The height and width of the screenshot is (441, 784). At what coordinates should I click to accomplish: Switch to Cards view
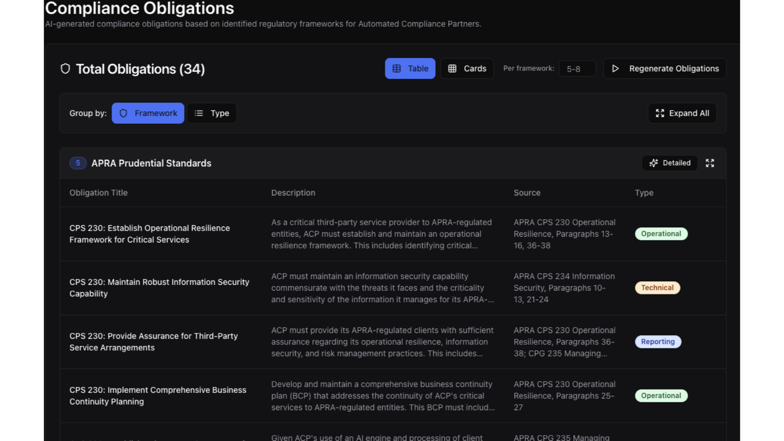click(x=467, y=69)
